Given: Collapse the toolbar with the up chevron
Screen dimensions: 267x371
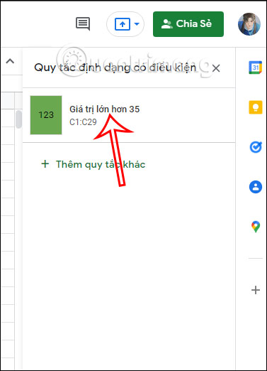Looking at the screenshot, I should pyautogui.click(x=10, y=61).
